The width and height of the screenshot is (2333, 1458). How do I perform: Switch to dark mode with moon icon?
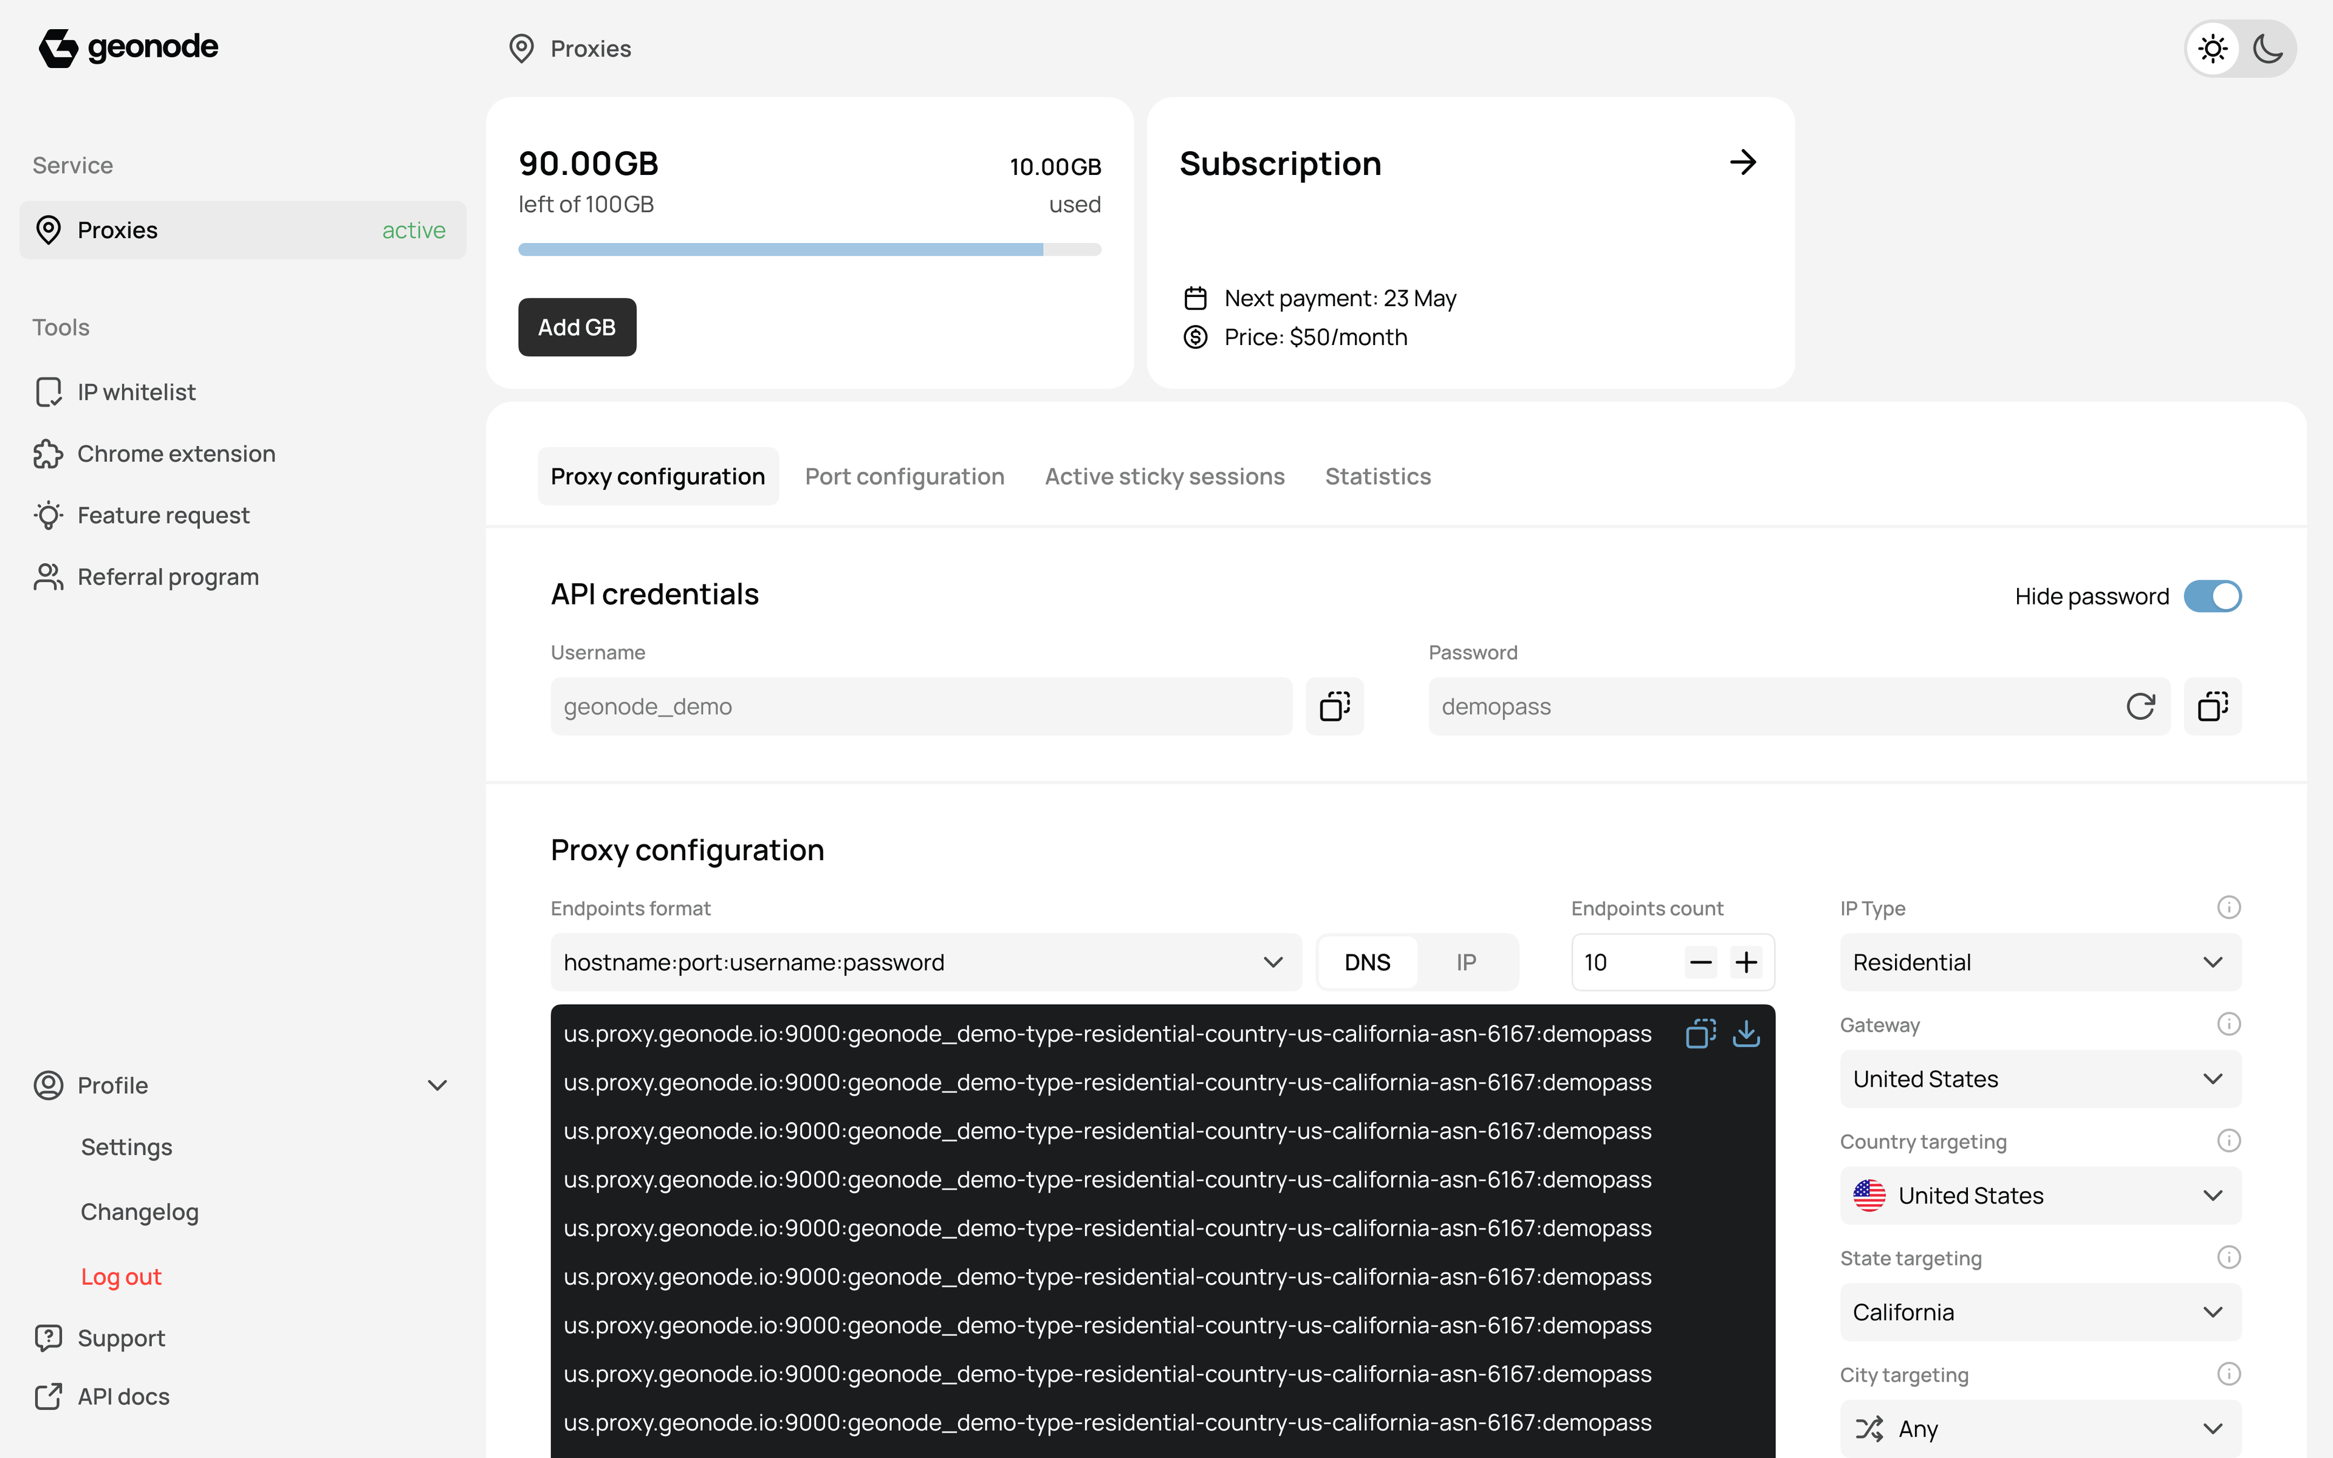tap(2269, 47)
